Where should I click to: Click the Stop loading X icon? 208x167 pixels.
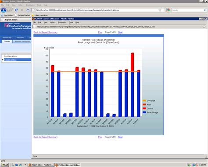(x=22, y=10)
